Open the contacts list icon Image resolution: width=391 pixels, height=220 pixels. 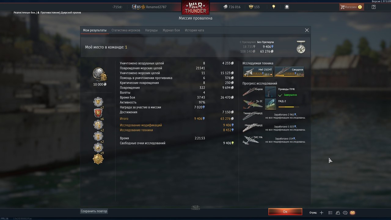click(330, 213)
